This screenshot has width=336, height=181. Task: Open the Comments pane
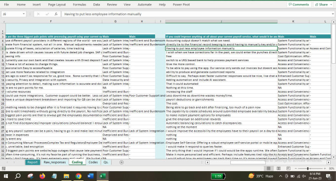tap(299, 4)
